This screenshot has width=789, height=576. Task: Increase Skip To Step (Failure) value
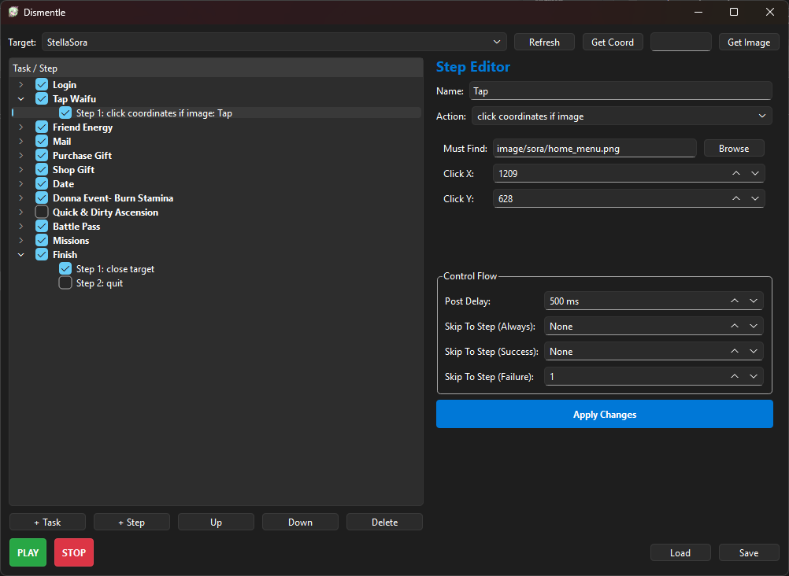point(734,376)
